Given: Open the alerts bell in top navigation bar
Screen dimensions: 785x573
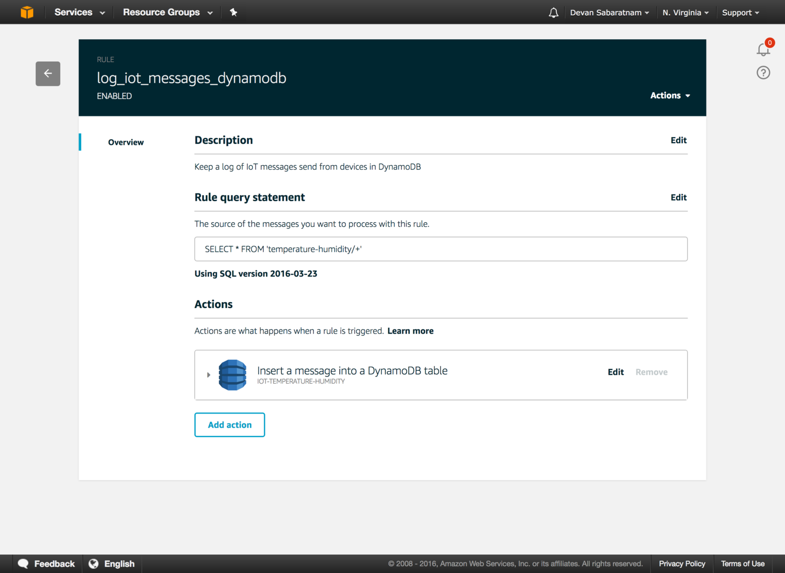Looking at the screenshot, I should pyautogui.click(x=554, y=13).
